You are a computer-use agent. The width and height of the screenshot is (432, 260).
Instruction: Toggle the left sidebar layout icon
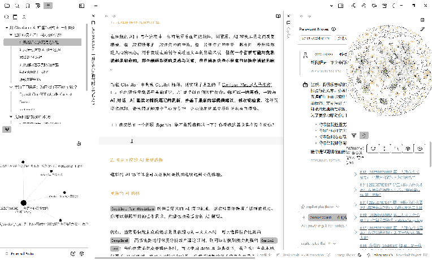tap(81, 6)
